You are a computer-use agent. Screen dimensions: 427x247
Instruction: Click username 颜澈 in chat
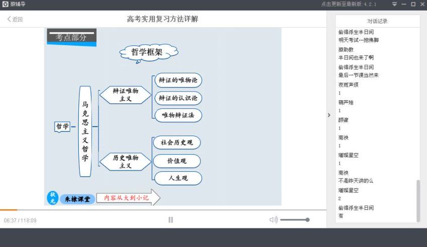coord(344,120)
